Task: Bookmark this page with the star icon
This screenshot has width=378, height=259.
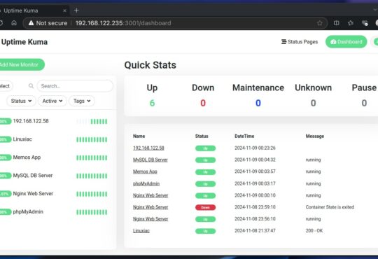Action: click(x=320, y=23)
